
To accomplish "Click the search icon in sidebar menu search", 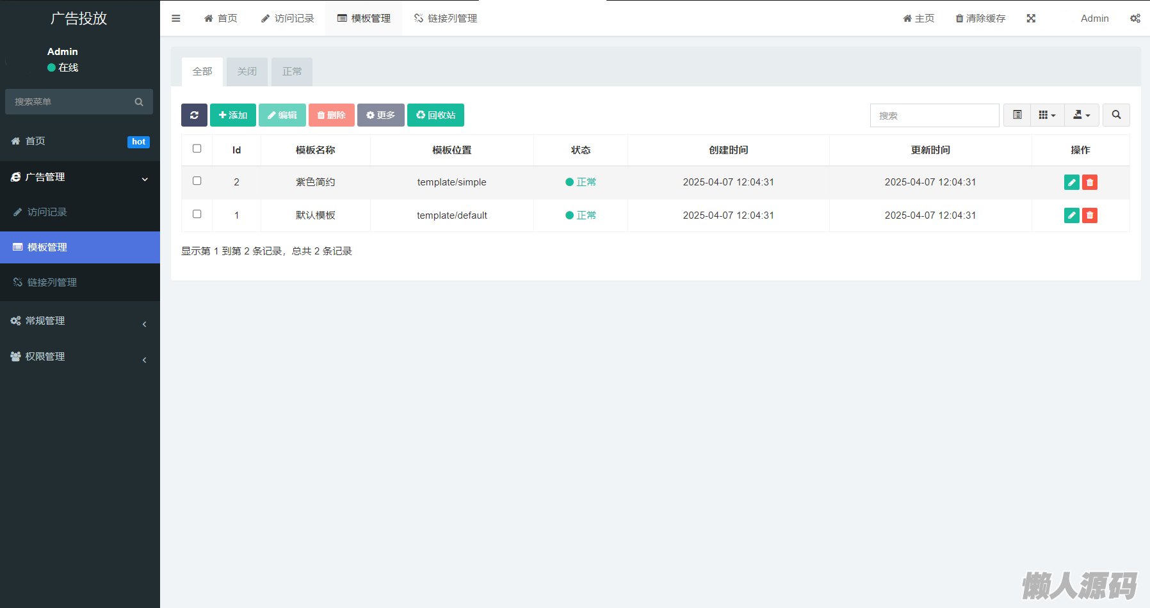I will coord(139,102).
